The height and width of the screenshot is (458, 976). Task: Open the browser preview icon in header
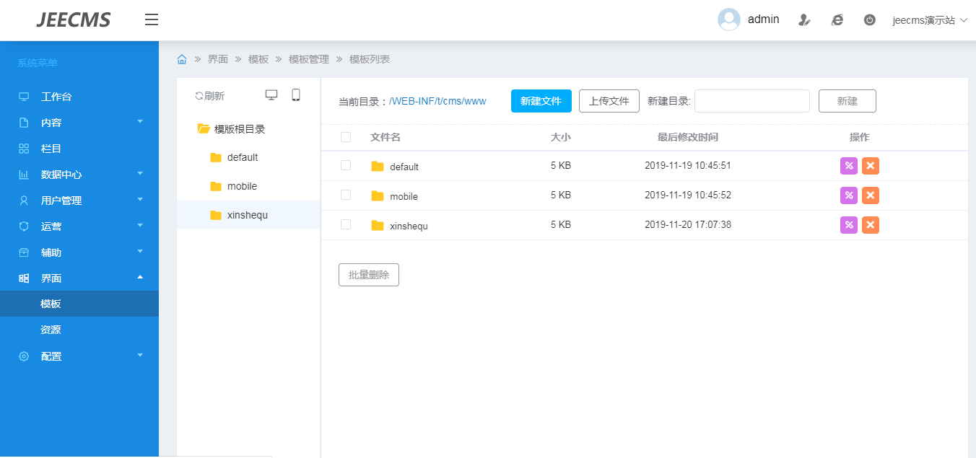pyautogui.click(x=837, y=20)
